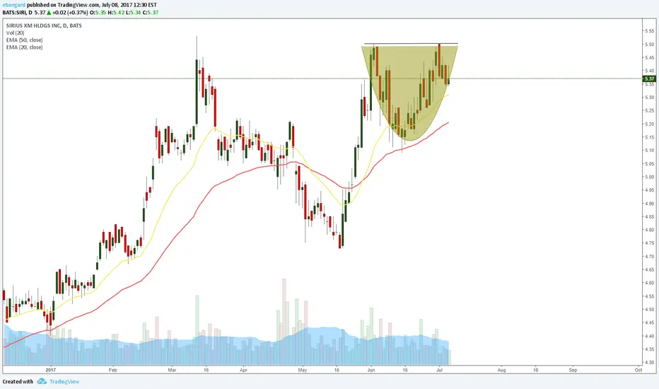
Task: Click the 5.00 price axis label
Action: (x=649, y=177)
